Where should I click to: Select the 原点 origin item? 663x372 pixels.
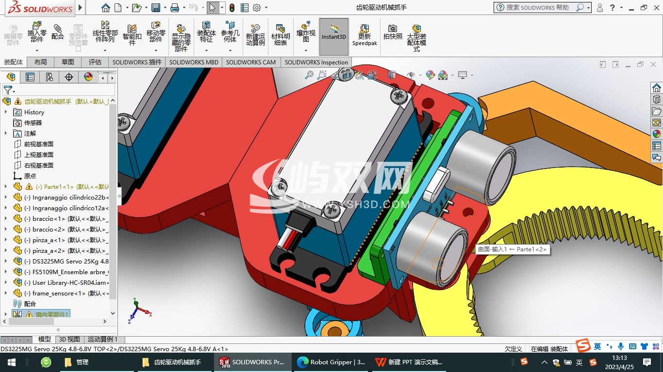point(30,176)
